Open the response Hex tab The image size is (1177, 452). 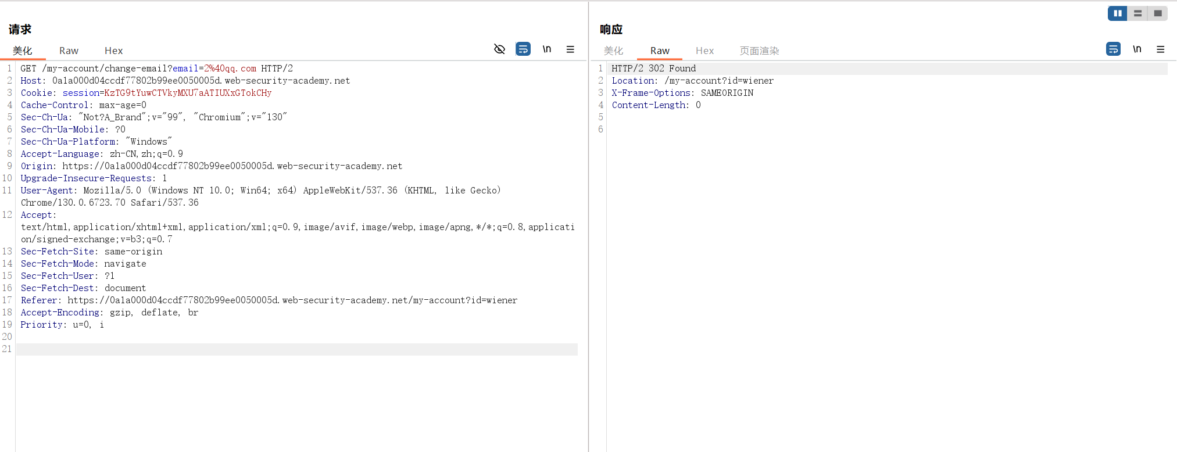coord(704,51)
